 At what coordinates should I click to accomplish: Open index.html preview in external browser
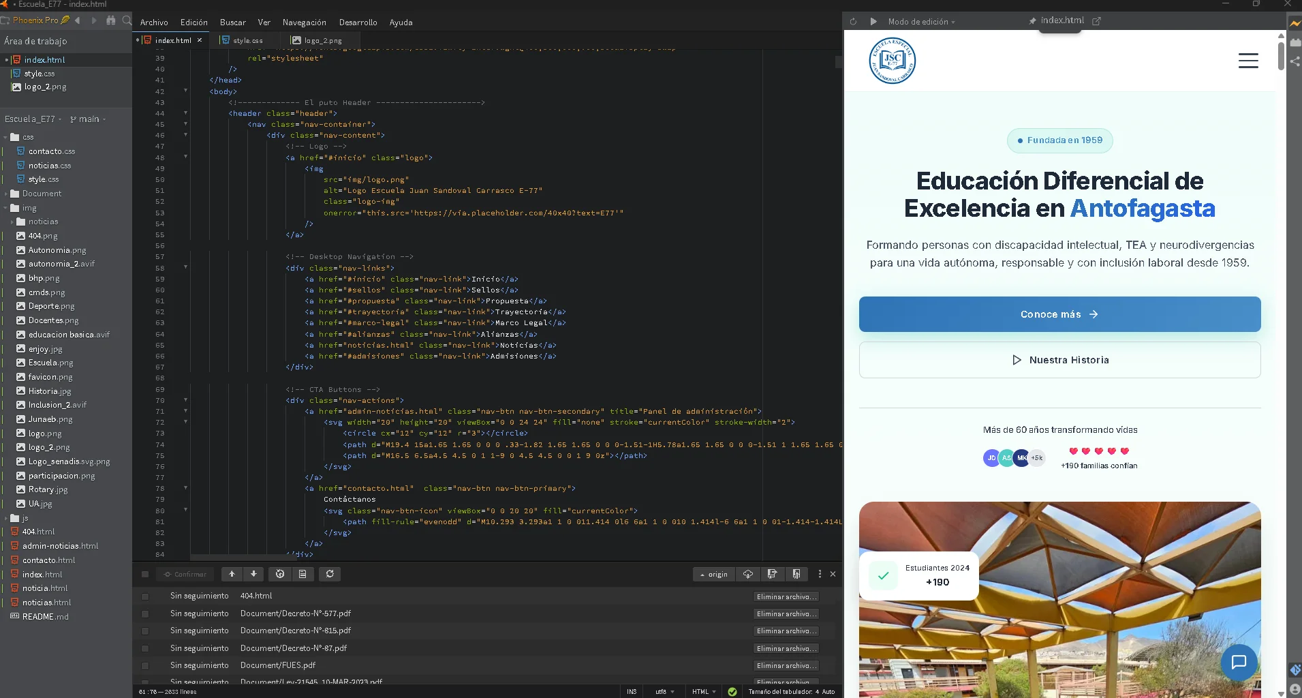point(1096,21)
